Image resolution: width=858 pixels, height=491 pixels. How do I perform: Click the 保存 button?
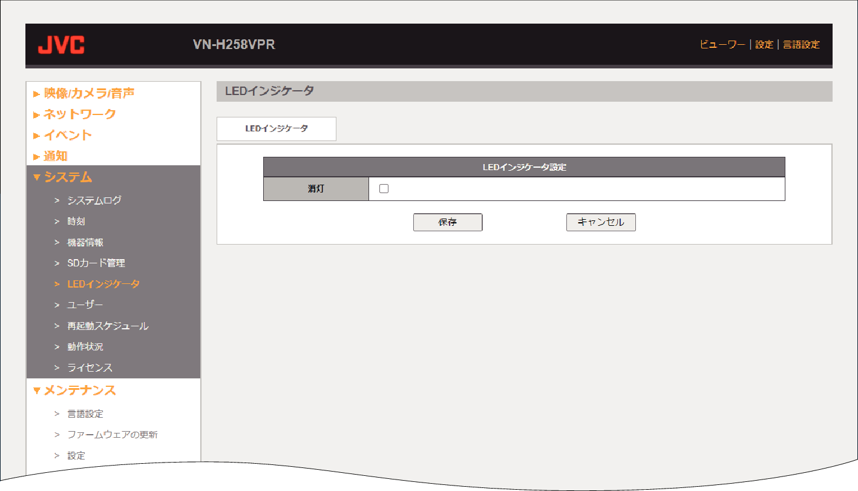(x=448, y=222)
